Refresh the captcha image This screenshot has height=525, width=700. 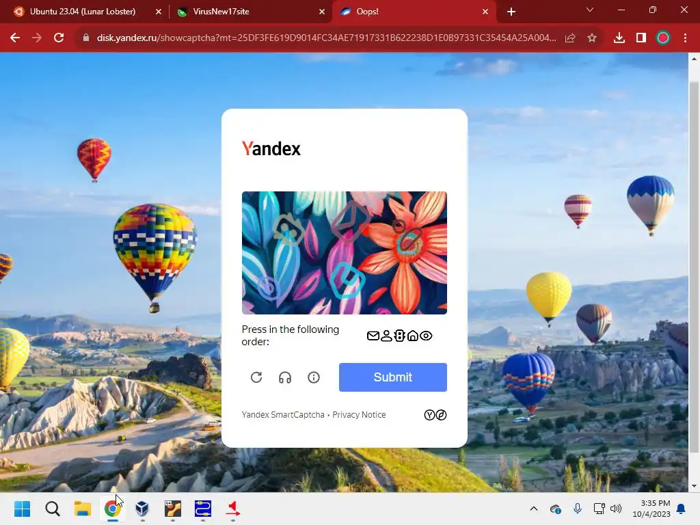click(256, 377)
